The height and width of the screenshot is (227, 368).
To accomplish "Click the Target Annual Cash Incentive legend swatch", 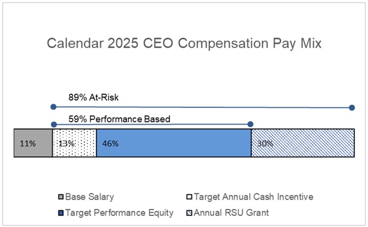I will coord(189,197).
